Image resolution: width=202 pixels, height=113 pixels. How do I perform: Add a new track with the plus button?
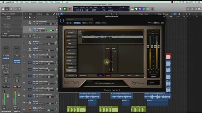[x=25, y=17]
